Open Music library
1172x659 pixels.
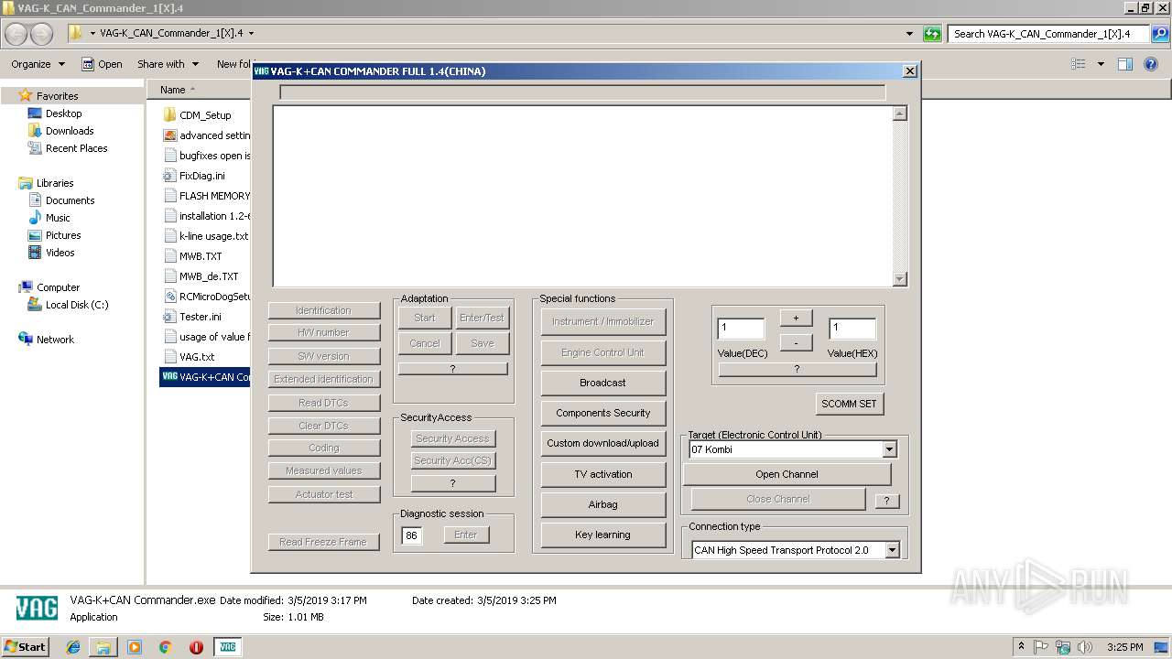tap(58, 218)
